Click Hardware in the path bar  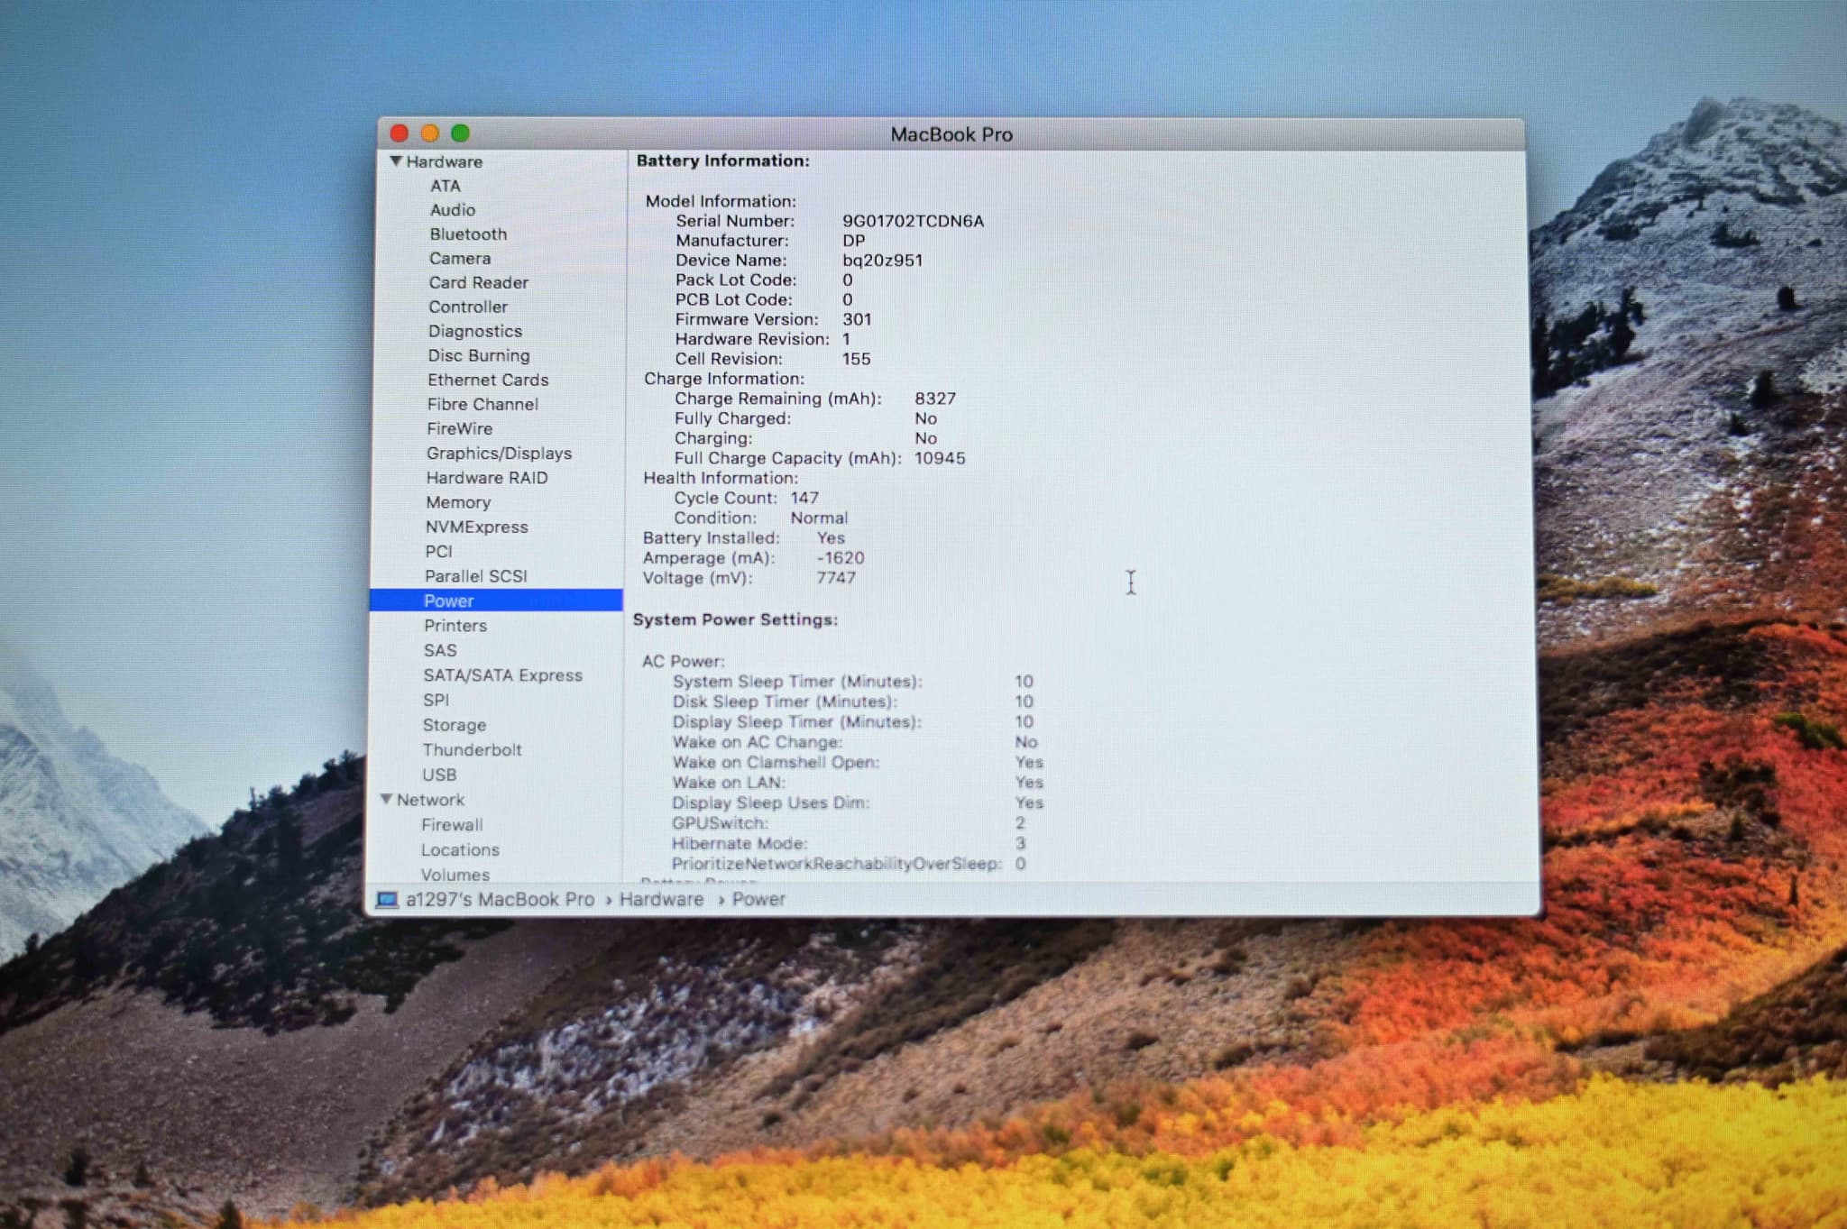[661, 900]
